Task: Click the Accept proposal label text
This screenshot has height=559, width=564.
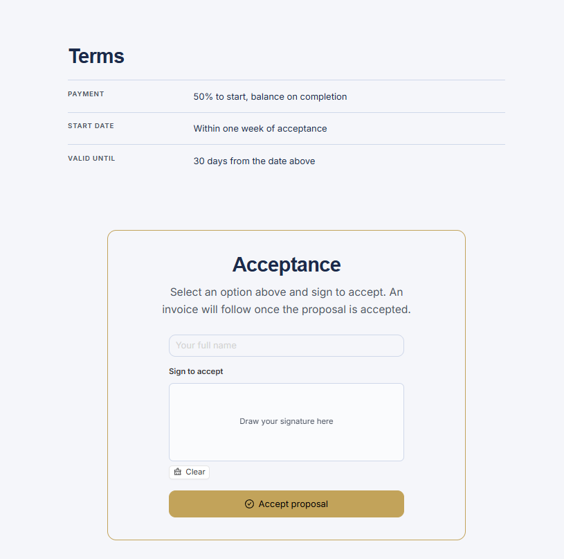Action: pyautogui.click(x=293, y=504)
